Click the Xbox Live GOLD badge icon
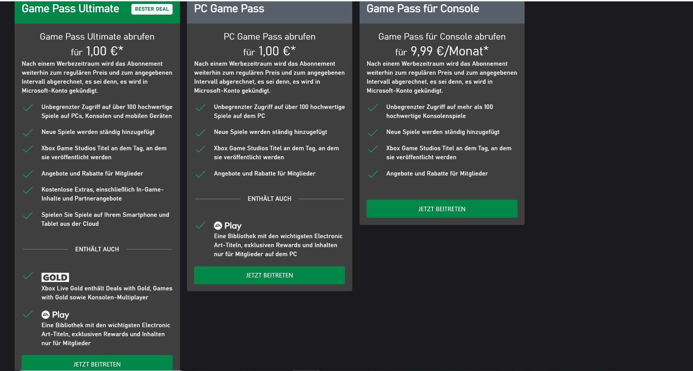 click(55, 277)
